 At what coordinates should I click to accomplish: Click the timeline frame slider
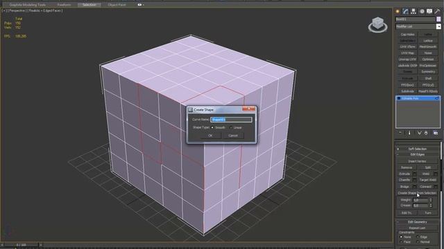pos(22,245)
